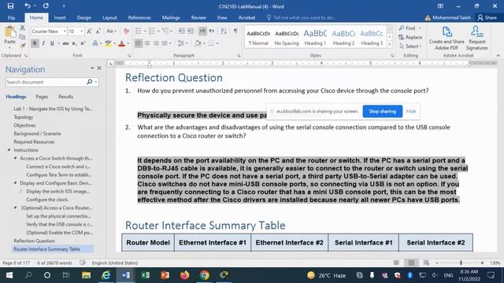Insert a numbered list
This screenshot has height=283, width=504.
coord(152,31)
